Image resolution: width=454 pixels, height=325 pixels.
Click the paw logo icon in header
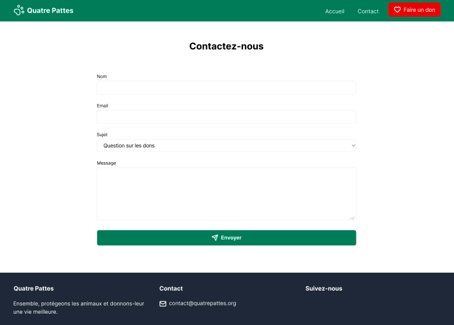tap(19, 10)
